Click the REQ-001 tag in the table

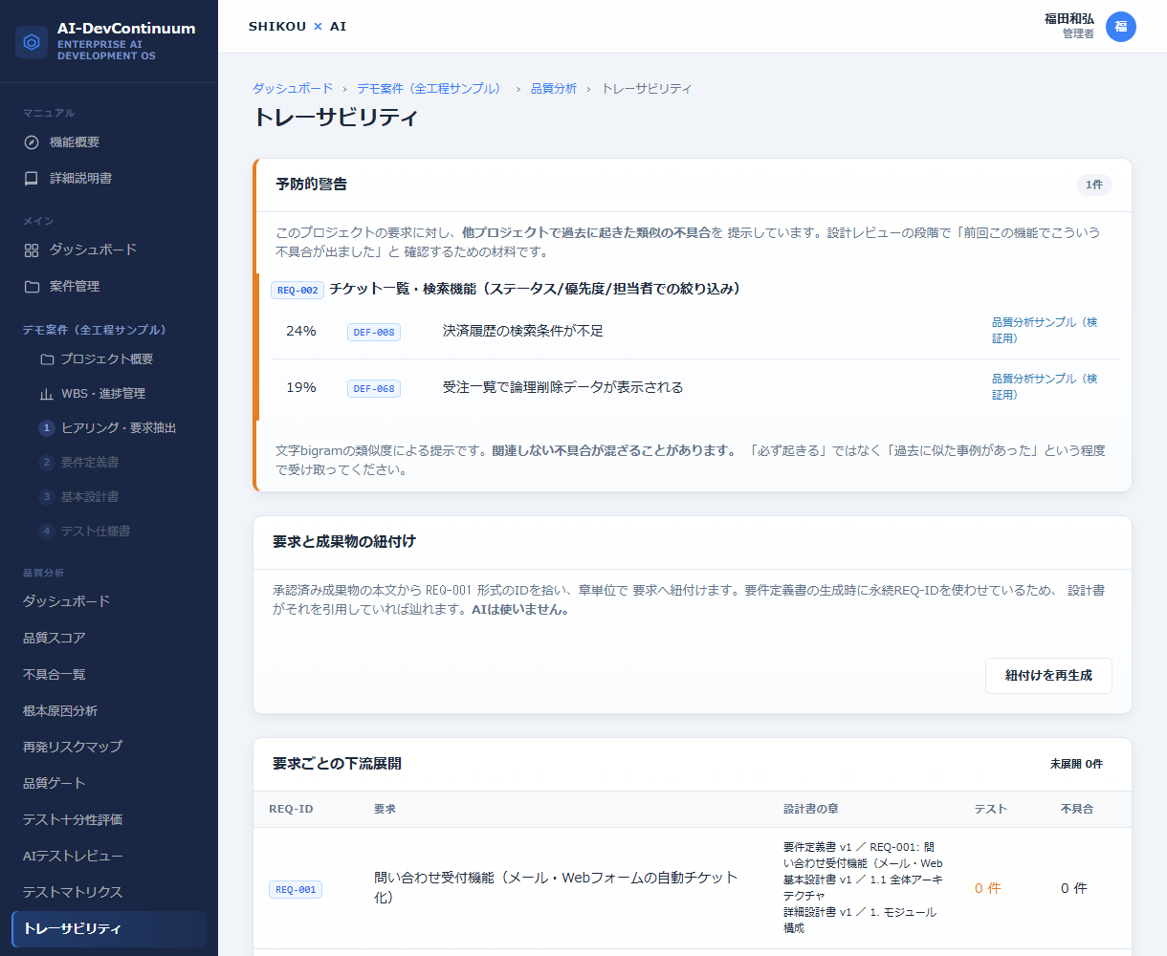click(296, 890)
